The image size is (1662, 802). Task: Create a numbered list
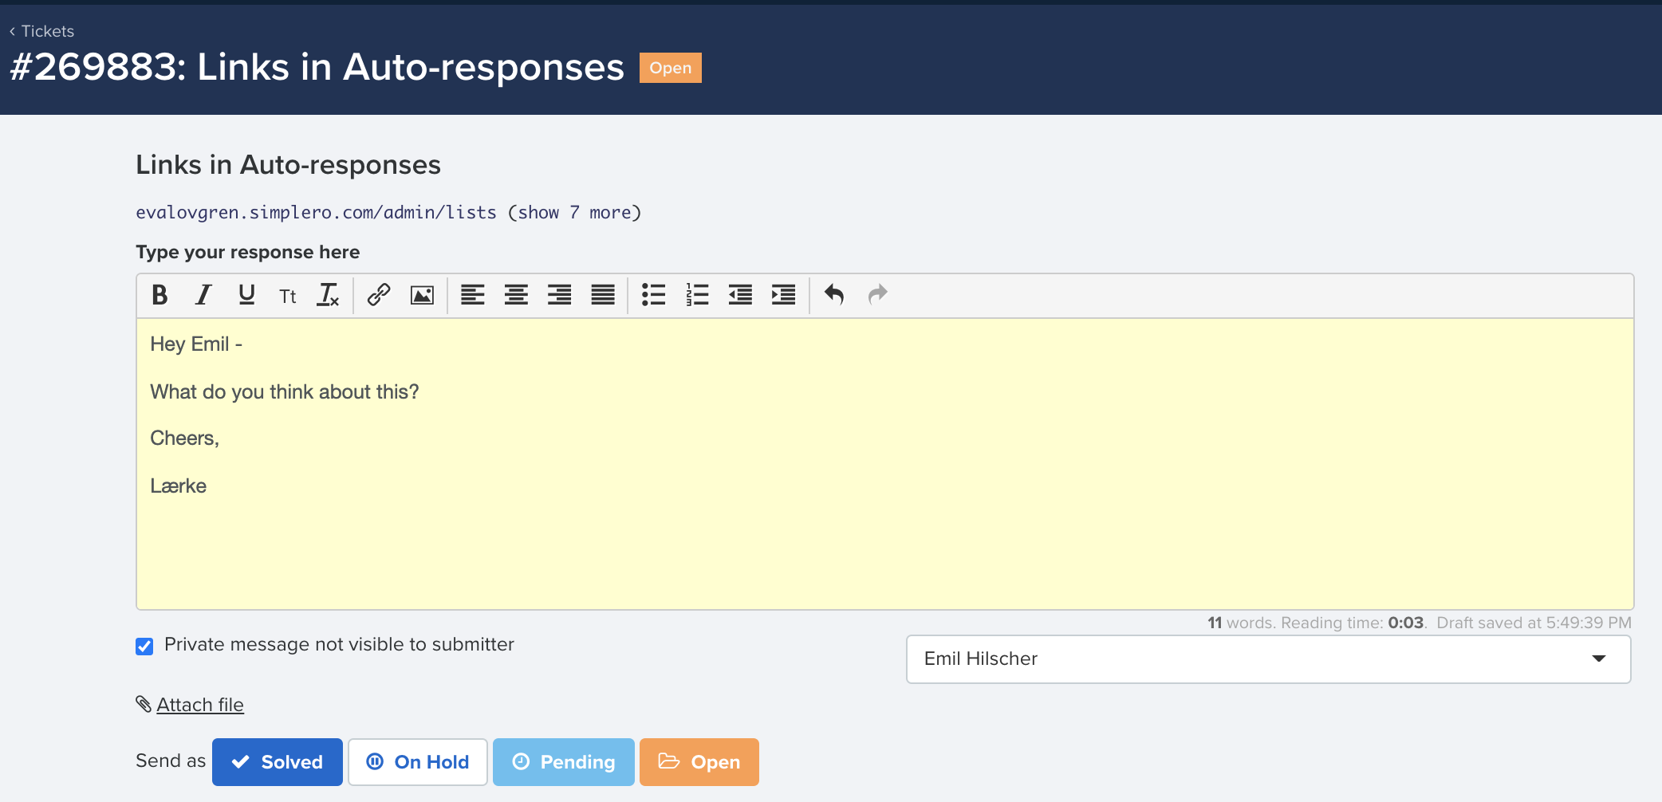tap(697, 295)
